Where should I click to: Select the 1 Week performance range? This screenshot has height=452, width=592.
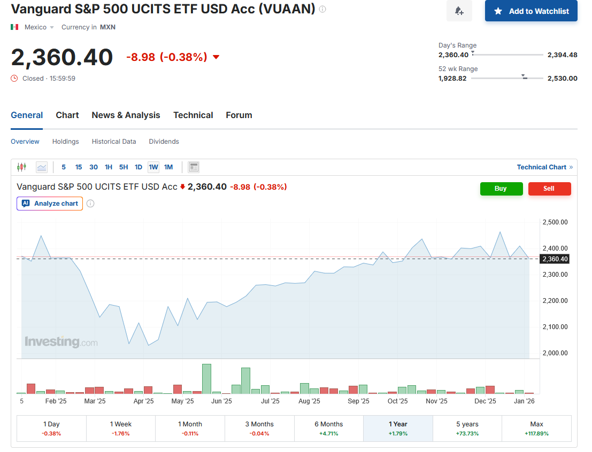(121, 428)
